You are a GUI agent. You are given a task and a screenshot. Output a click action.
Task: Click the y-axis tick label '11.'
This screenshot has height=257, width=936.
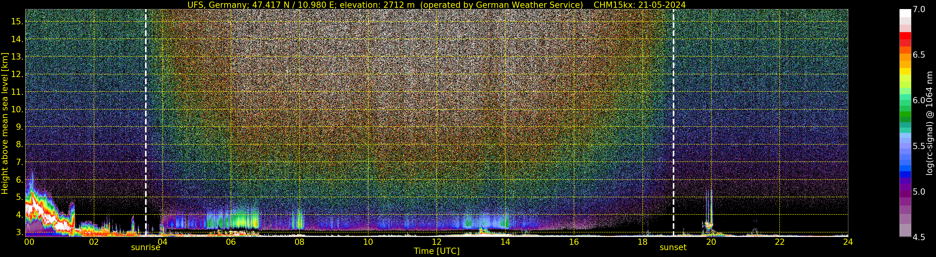pyautogui.click(x=17, y=92)
